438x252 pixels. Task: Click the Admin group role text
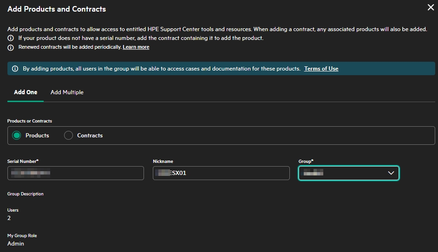16,244
